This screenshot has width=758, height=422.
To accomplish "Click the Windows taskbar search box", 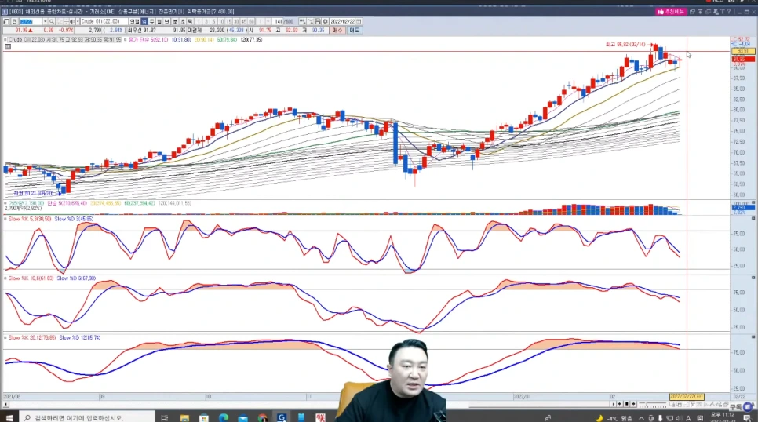I will [x=87, y=417].
